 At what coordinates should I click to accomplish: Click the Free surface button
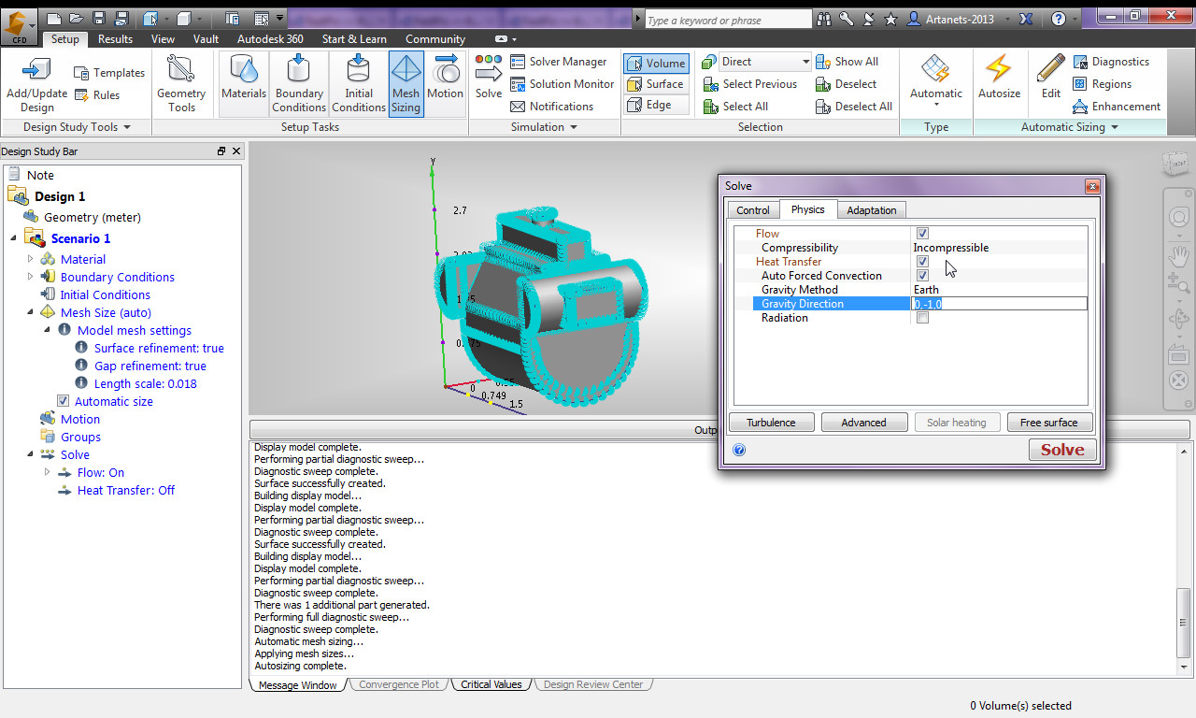1048,423
